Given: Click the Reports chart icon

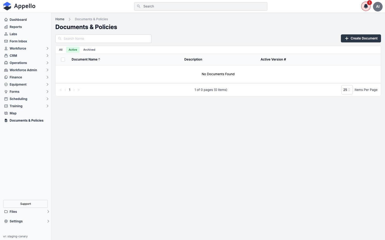Looking at the screenshot, I should [6, 27].
